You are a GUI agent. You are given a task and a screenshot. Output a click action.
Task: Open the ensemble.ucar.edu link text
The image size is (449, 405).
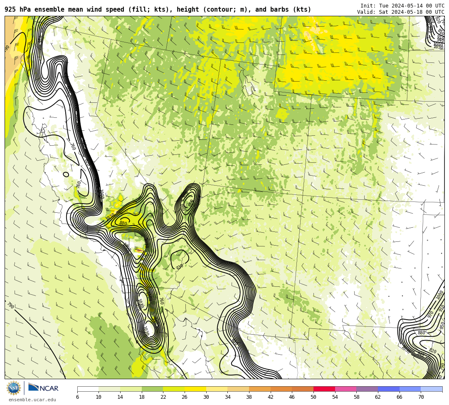click(32, 400)
